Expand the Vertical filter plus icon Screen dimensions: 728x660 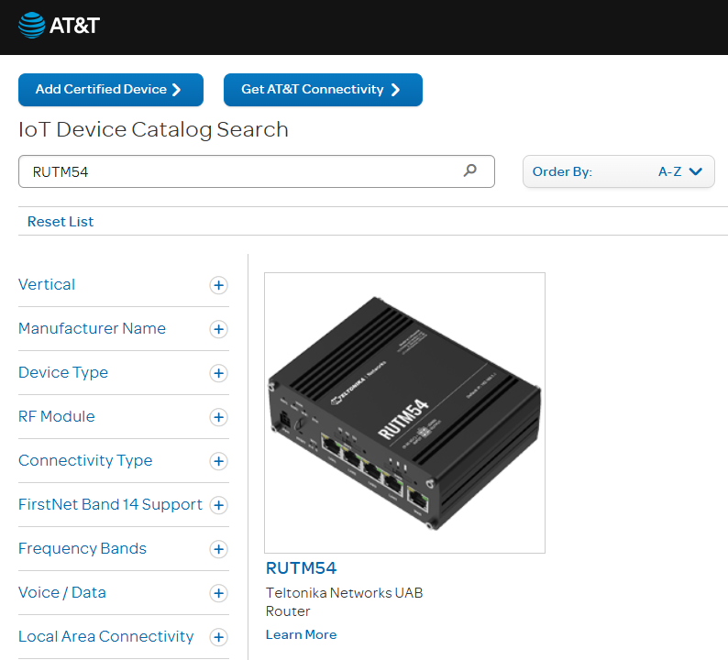pyautogui.click(x=218, y=285)
